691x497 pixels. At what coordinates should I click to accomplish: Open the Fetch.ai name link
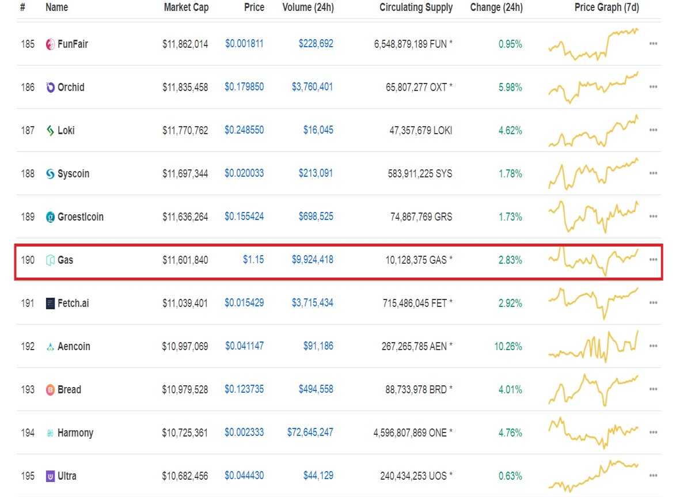pyautogui.click(x=73, y=303)
